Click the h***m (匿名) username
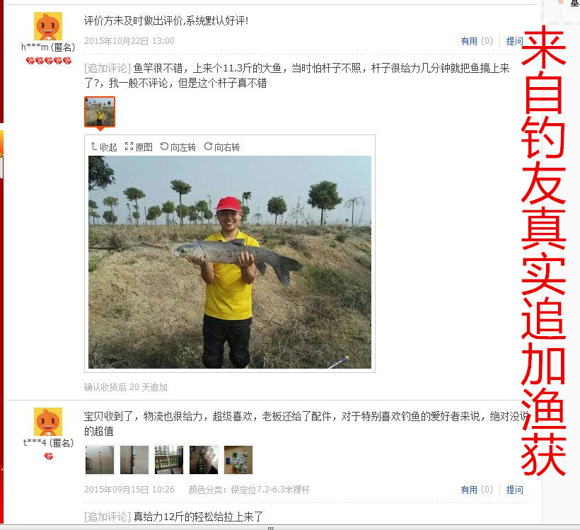Image resolution: width=580 pixels, height=530 pixels. [48, 47]
